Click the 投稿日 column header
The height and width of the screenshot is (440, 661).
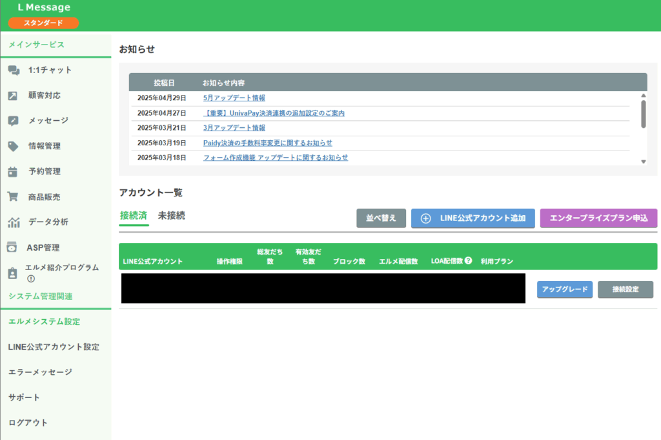coord(164,83)
